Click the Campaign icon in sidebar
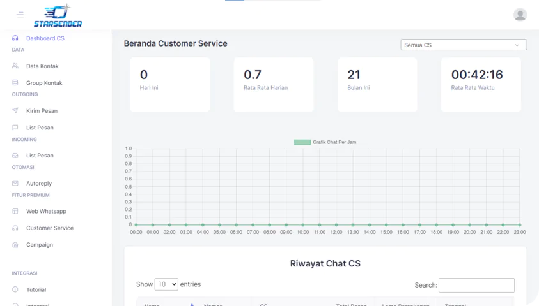This screenshot has height=306, width=539. click(x=15, y=245)
